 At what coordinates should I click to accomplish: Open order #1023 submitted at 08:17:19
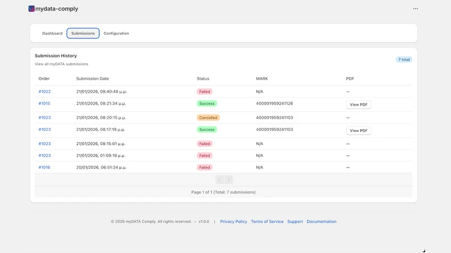tap(45, 129)
